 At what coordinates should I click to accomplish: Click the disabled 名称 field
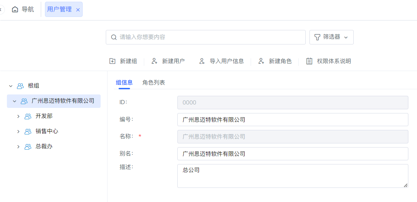(x=293, y=137)
